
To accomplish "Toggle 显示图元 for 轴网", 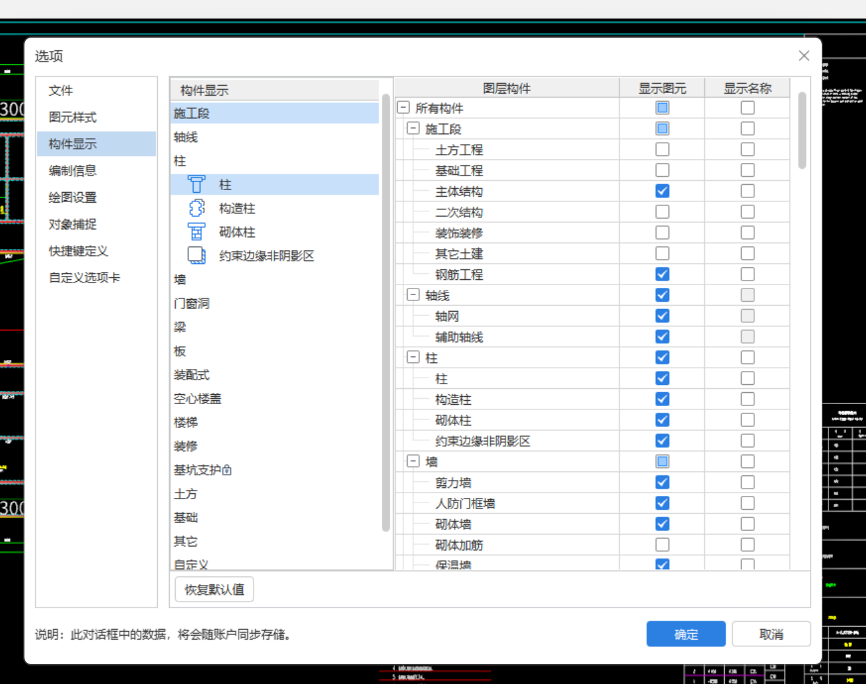I will click(x=662, y=316).
